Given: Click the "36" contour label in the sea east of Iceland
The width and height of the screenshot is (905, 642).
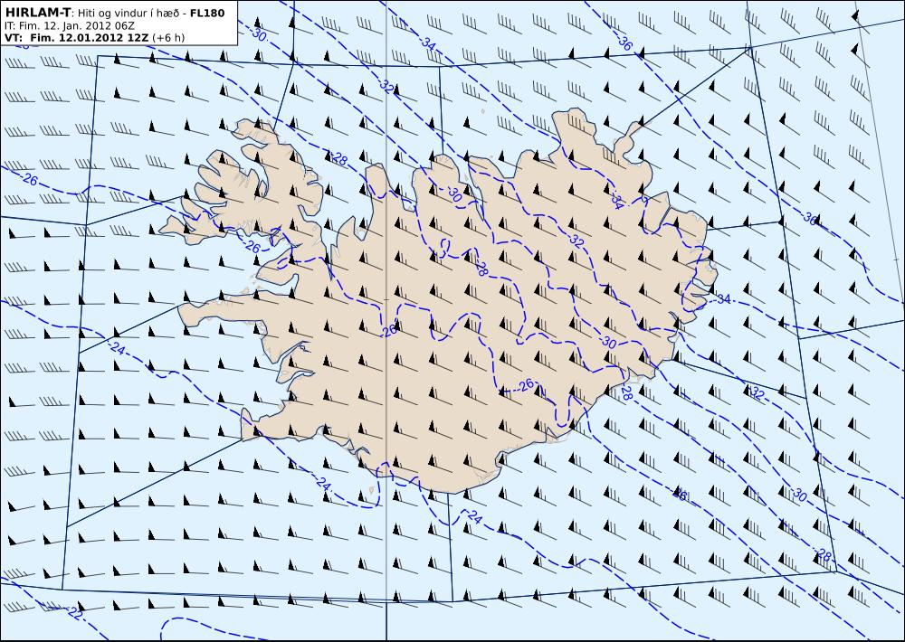Looking at the screenshot, I should click(810, 219).
